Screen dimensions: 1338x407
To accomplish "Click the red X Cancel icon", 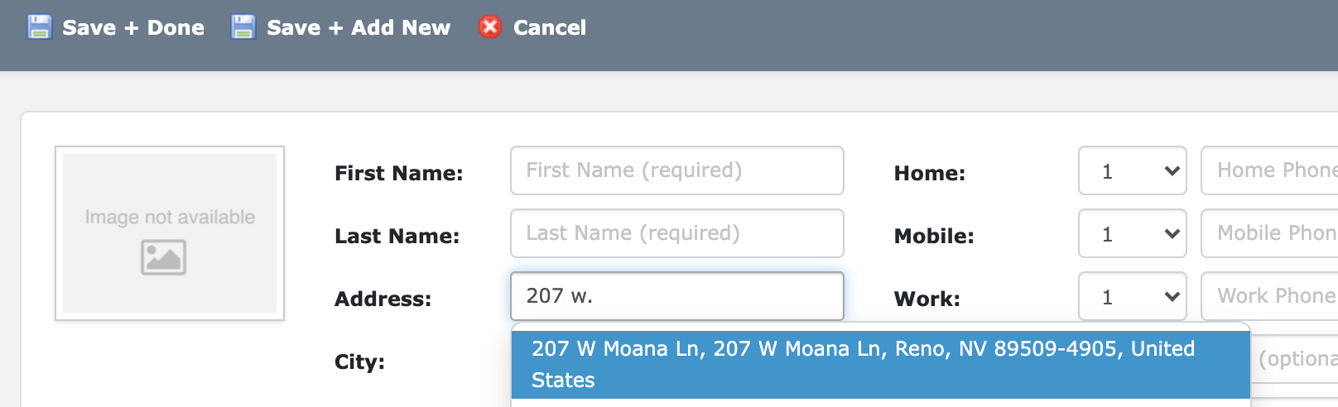I will tap(490, 27).
